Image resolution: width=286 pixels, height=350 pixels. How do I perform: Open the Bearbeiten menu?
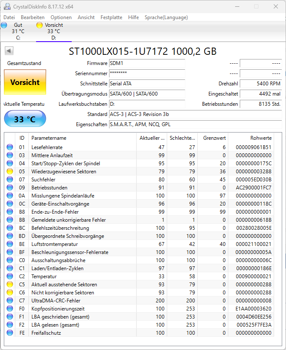(x=33, y=17)
